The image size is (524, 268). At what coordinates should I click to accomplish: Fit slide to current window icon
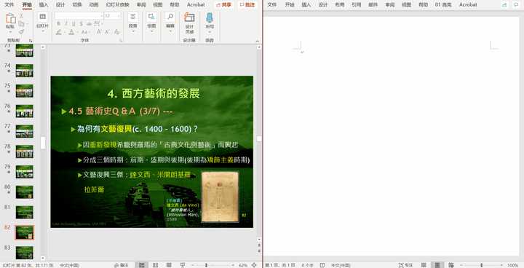point(254,265)
